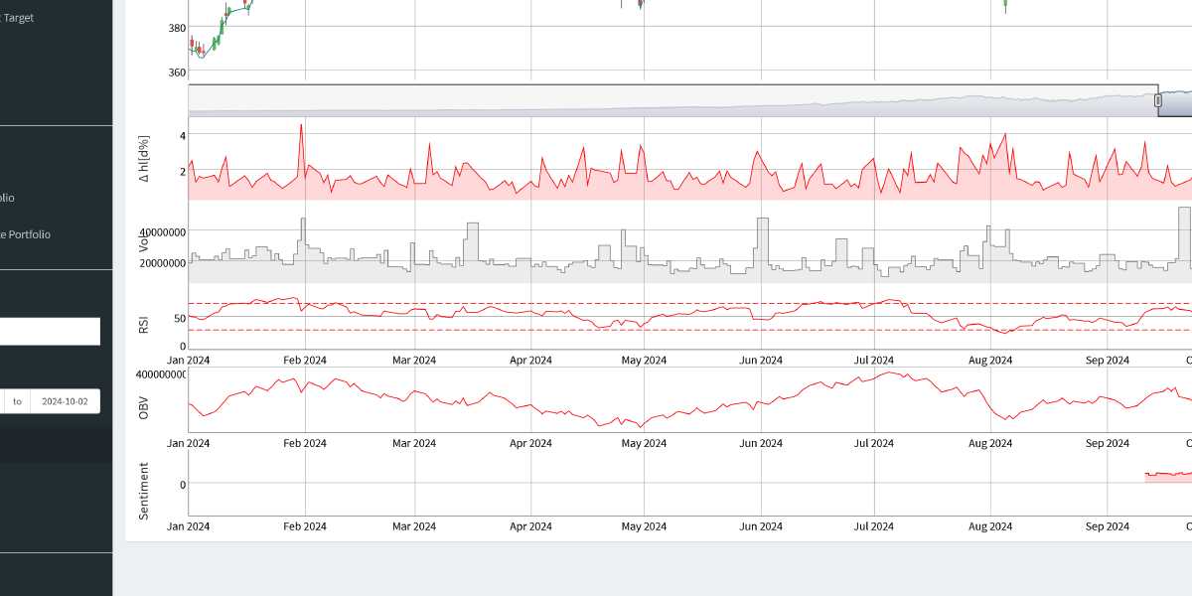Viewport: 1192px width, 596px height.
Task: Click 'Aug 2024' label under OBV chart
Action: point(989,443)
